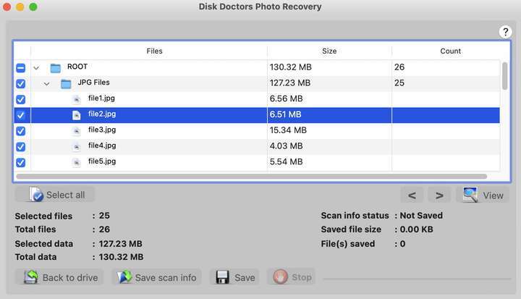Select the file5.jpg row
The width and height of the screenshot is (521, 299).
click(x=257, y=162)
